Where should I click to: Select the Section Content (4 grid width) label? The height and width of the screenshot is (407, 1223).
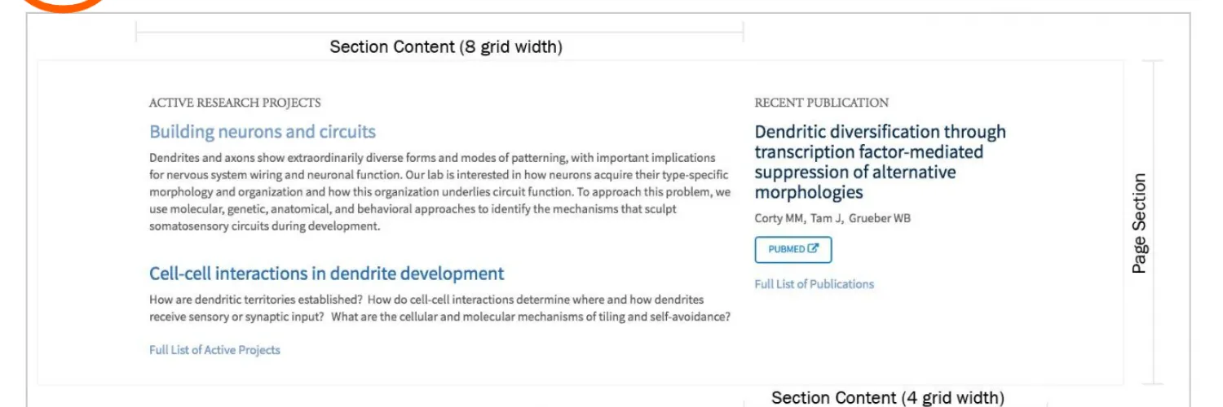coord(887,397)
